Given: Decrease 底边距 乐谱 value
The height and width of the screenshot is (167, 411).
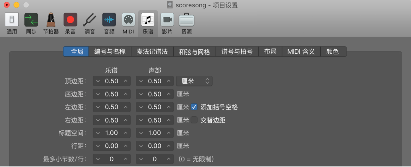Looking at the screenshot, I should (98, 94).
